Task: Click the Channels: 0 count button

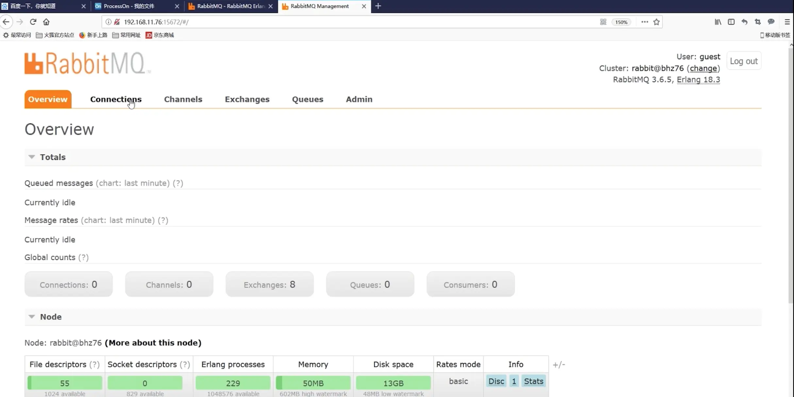Action: [x=169, y=284]
